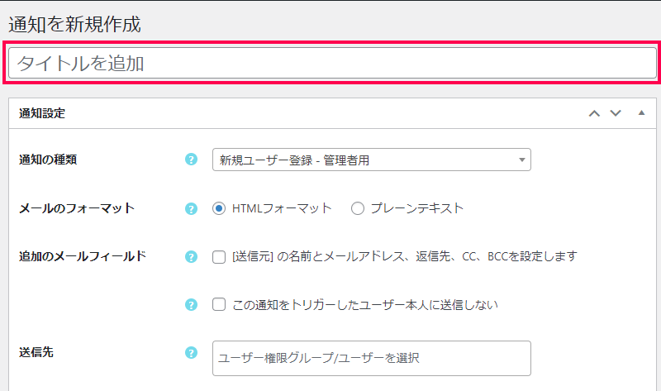The image size is (661, 391).
Task: Click the dropdown arrow of the notification type select
Action: pos(522,160)
